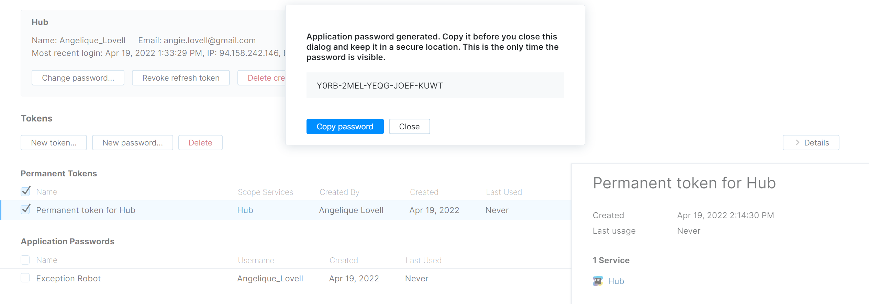Close the password generated dialog
The width and height of the screenshot is (869, 304).
click(409, 126)
